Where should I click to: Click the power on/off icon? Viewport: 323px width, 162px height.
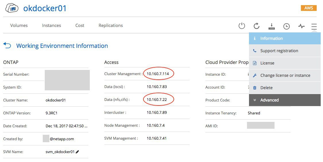(x=242, y=26)
